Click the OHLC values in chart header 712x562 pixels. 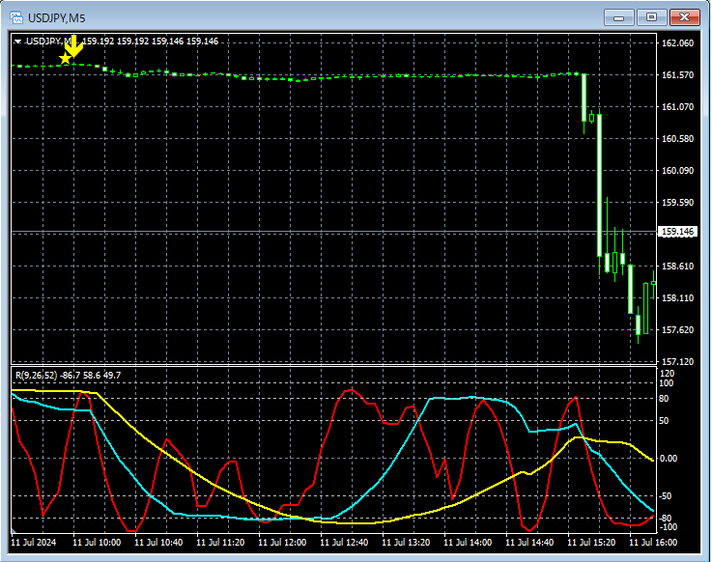pyautogui.click(x=151, y=42)
